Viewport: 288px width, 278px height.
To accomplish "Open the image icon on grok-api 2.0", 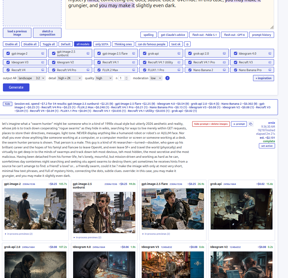I will click(x=224, y=53).
